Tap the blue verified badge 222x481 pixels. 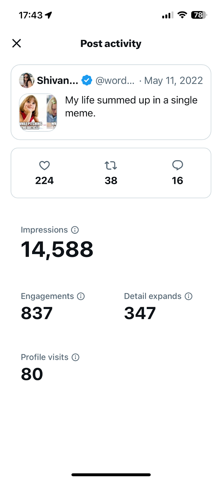click(x=87, y=80)
